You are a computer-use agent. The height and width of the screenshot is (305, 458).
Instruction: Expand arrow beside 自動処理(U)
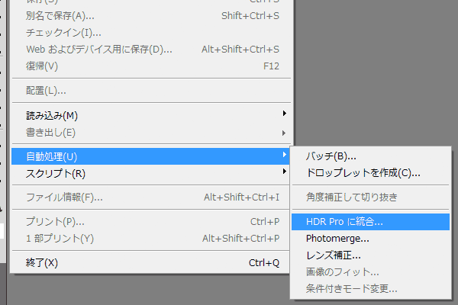coord(284,154)
